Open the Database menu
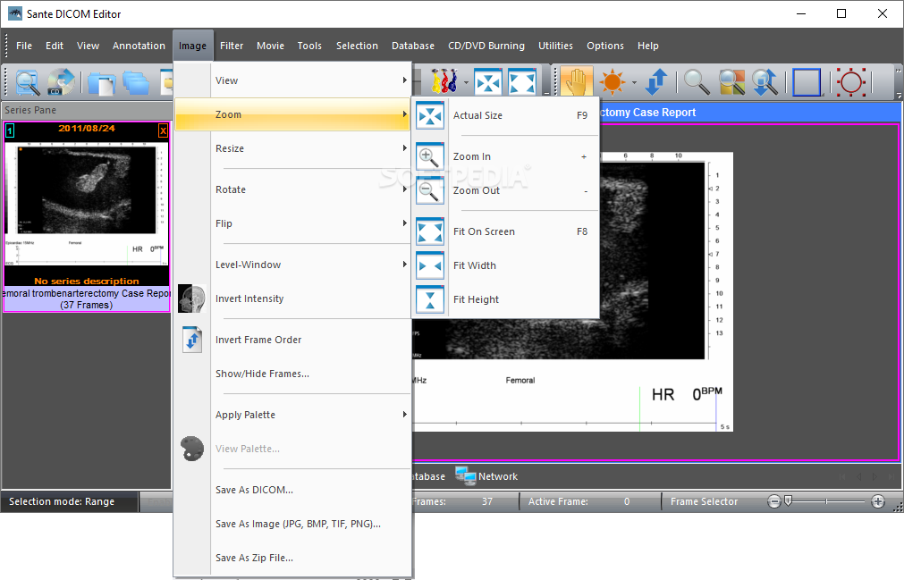904x580 pixels. coord(413,46)
